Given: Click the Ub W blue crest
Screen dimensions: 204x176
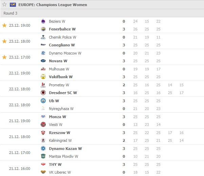Looking at the screenshot, I should coord(43,101).
